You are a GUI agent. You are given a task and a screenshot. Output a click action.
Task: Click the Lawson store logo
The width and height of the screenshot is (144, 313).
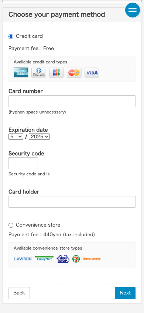(x=23, y=259)
